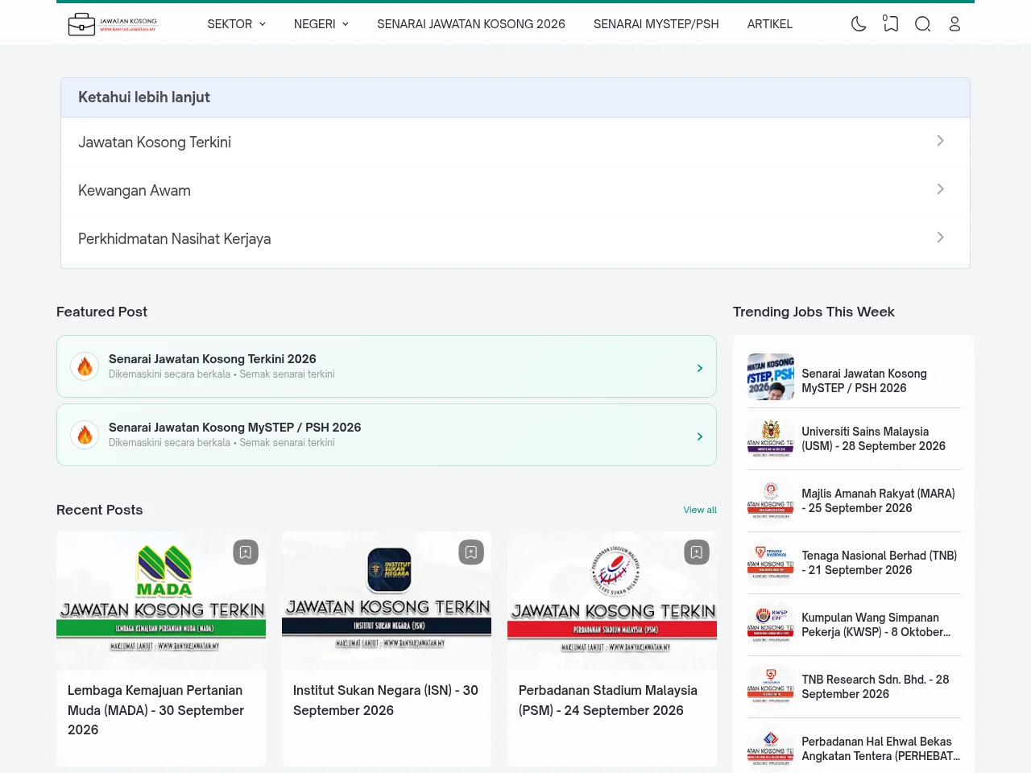Open SENARAI MYSTEP/PSH menu item
Image resolution: width=1031 pixels, height=773 pixels.
[x=656, y=24]
